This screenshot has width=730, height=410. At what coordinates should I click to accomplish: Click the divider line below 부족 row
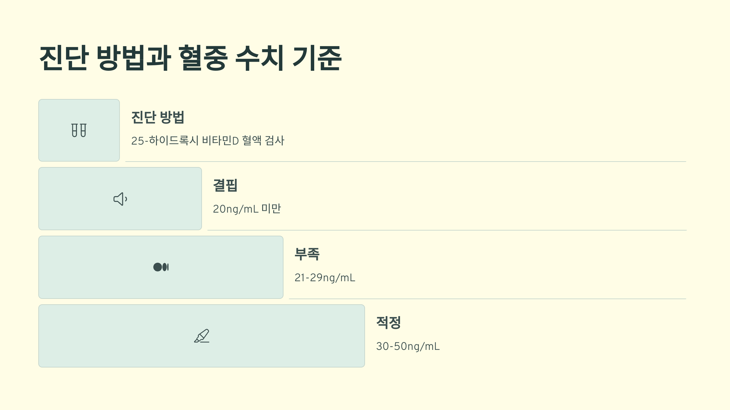(x=488, y=299)
